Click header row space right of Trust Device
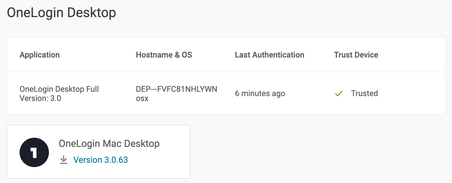Viewport: 452px width, 183px height. 413,55
